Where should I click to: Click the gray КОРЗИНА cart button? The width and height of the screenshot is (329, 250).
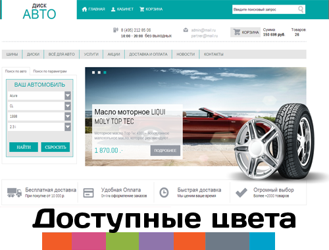click(x=245, y=32)
